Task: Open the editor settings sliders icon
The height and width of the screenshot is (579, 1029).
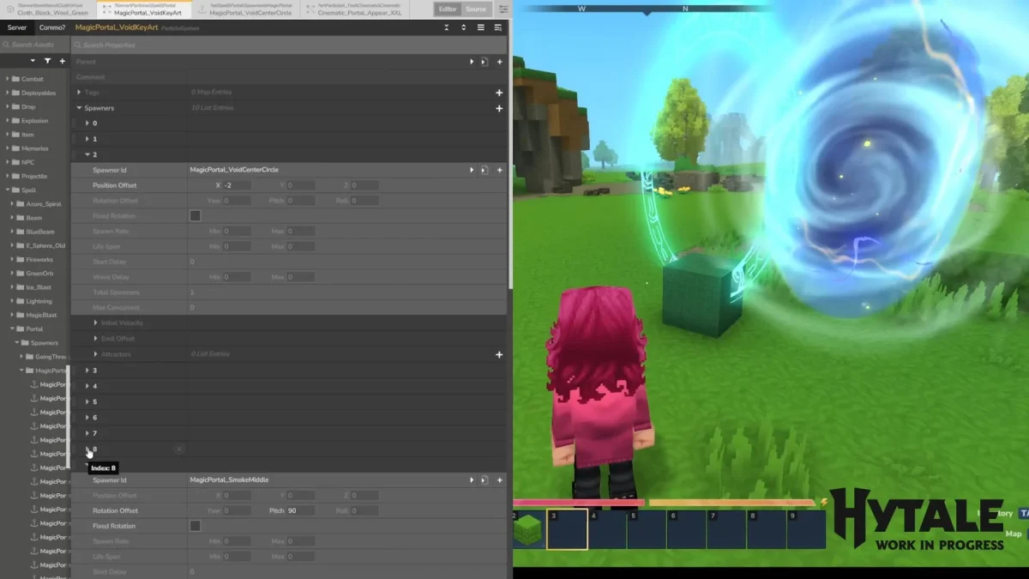Action: pyautogui.click(x=503, y=9)
